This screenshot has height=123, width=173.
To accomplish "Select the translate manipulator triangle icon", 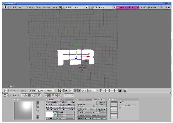I will pyautogui.click(x=79, y=91).
